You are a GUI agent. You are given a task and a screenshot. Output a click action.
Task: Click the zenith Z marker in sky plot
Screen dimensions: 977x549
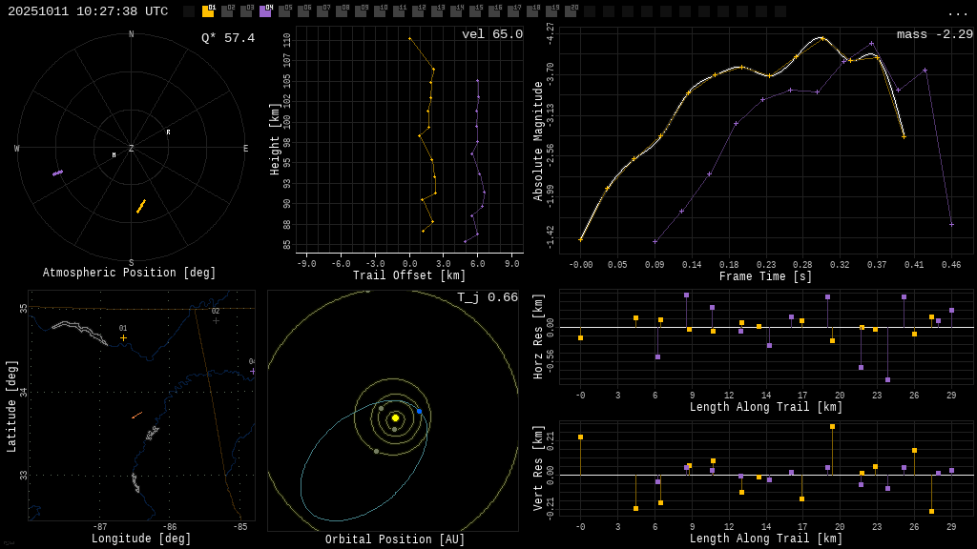pos(132,149)
